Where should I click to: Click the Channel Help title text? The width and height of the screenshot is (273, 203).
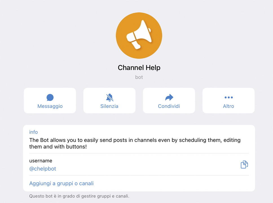click(x=139, y=68)
